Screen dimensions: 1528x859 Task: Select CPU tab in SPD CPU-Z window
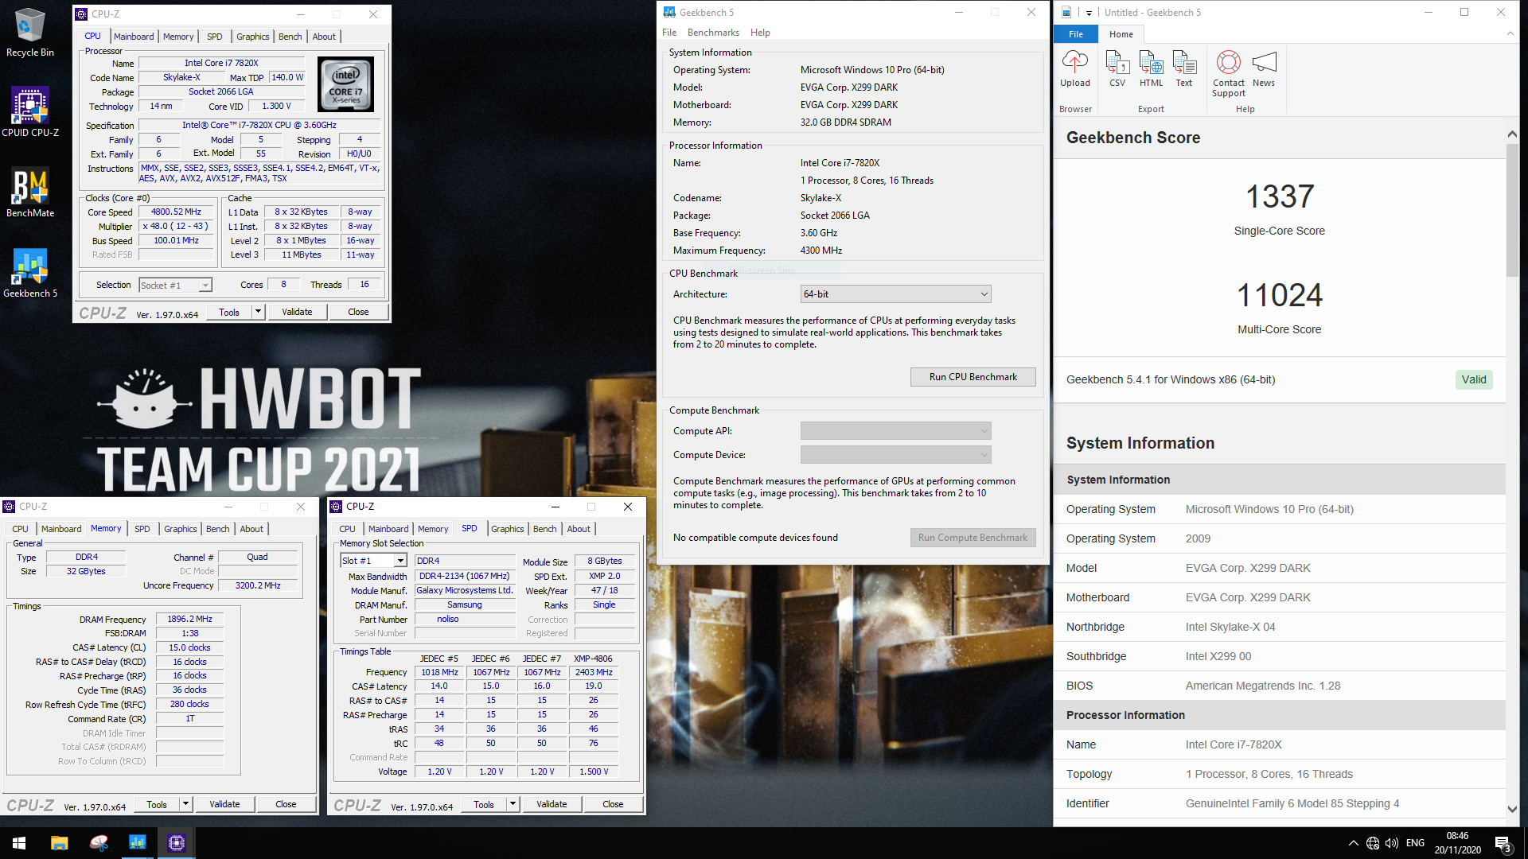coord(347,529)
